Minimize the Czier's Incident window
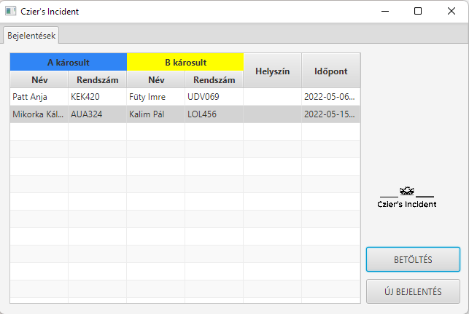 pos(385,11)
